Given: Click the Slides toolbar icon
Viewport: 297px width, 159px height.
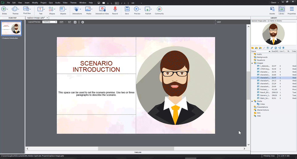Looking at the screenshot, I should pyautogui.click(x=4, y=9).
